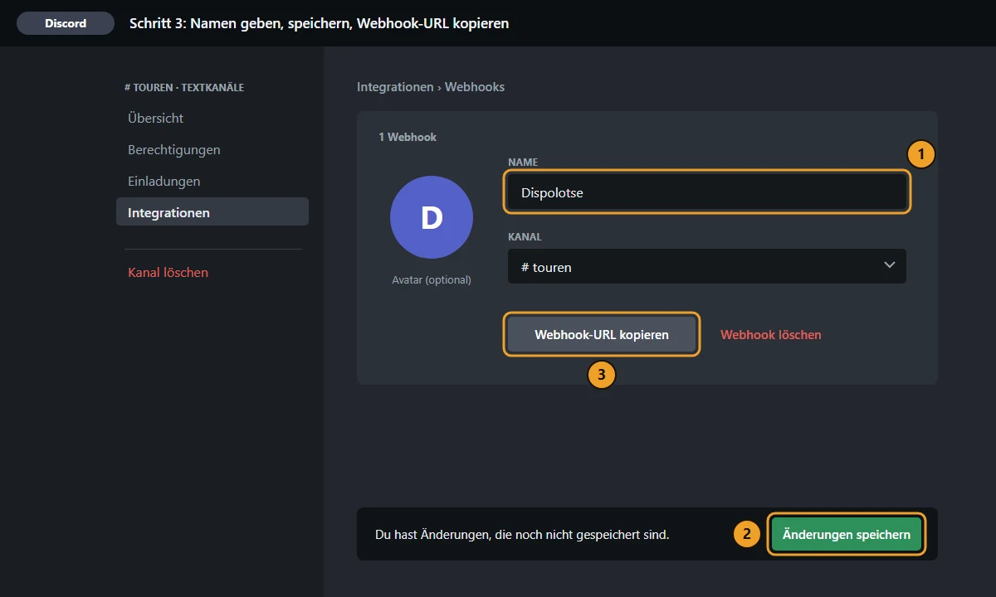The image size is (996, 597).
Task: Open the Kanal dropdown chevron
Action: point(890,265)
